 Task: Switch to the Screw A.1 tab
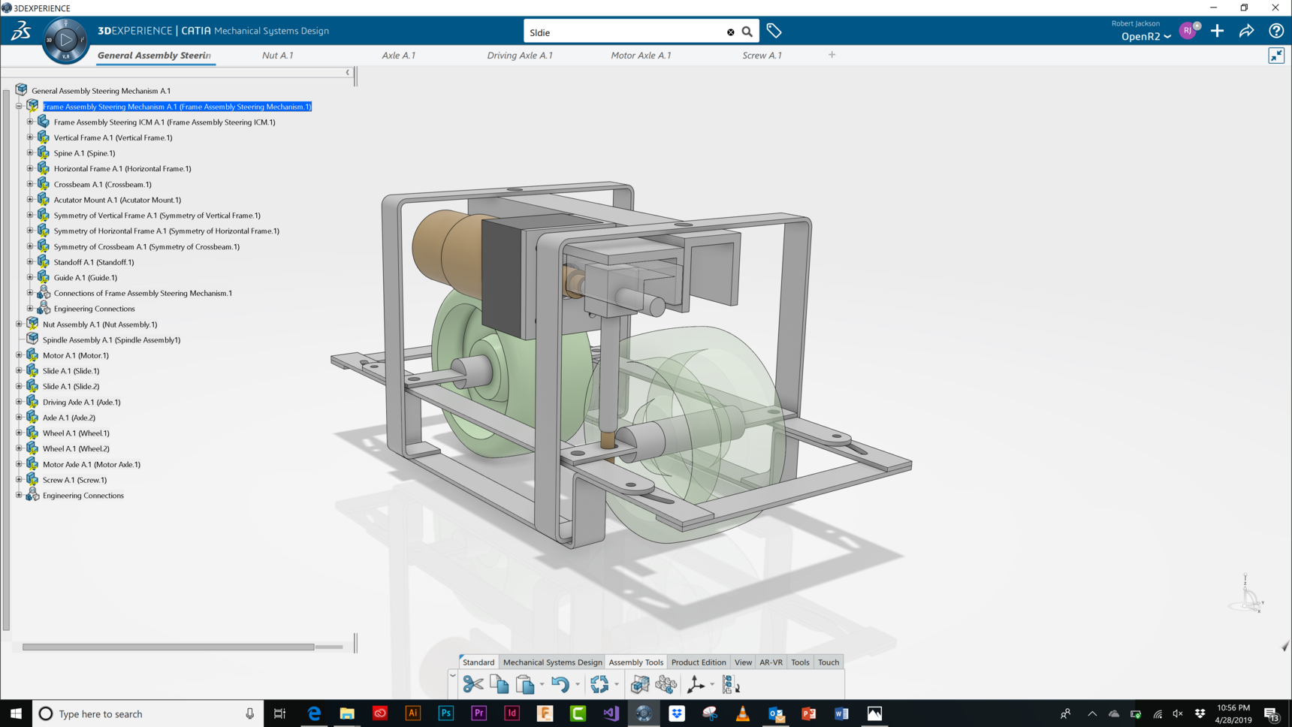762,55
